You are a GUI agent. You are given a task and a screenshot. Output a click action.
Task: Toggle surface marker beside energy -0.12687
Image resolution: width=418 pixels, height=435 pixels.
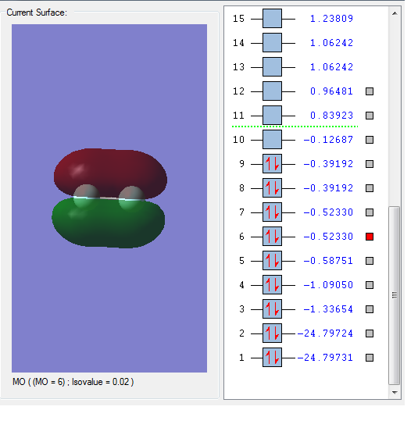(370, 140)
